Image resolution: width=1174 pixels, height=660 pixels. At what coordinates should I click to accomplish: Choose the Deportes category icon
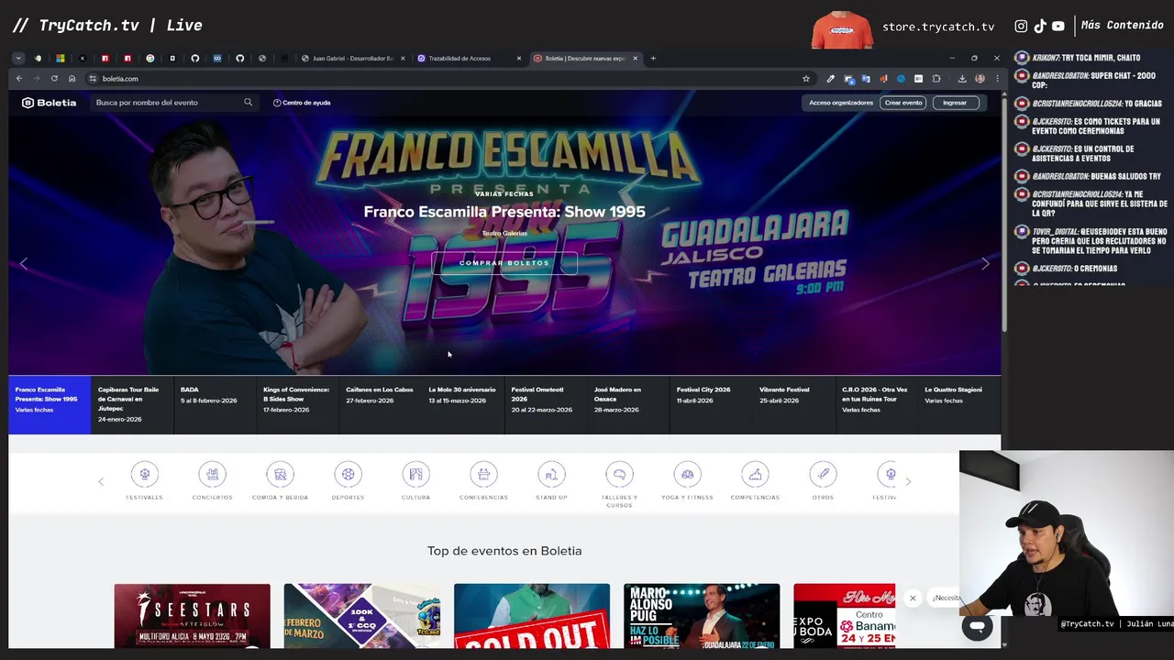tap(348, 474)
